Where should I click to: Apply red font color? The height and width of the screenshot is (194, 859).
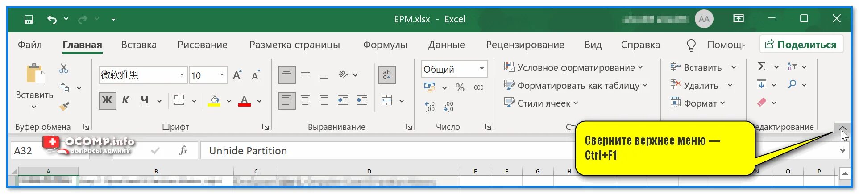244,101
